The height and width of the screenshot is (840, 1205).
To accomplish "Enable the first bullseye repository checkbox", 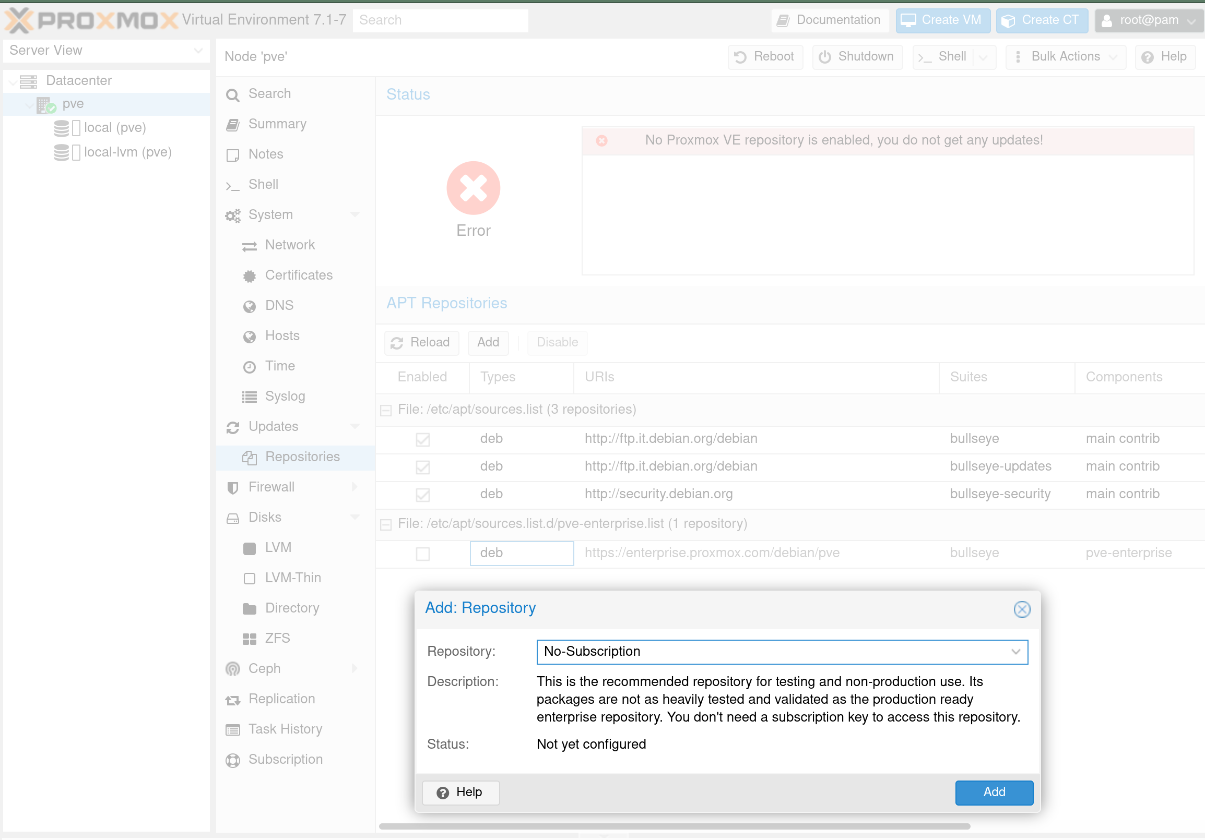I will [x=422, y=438].
